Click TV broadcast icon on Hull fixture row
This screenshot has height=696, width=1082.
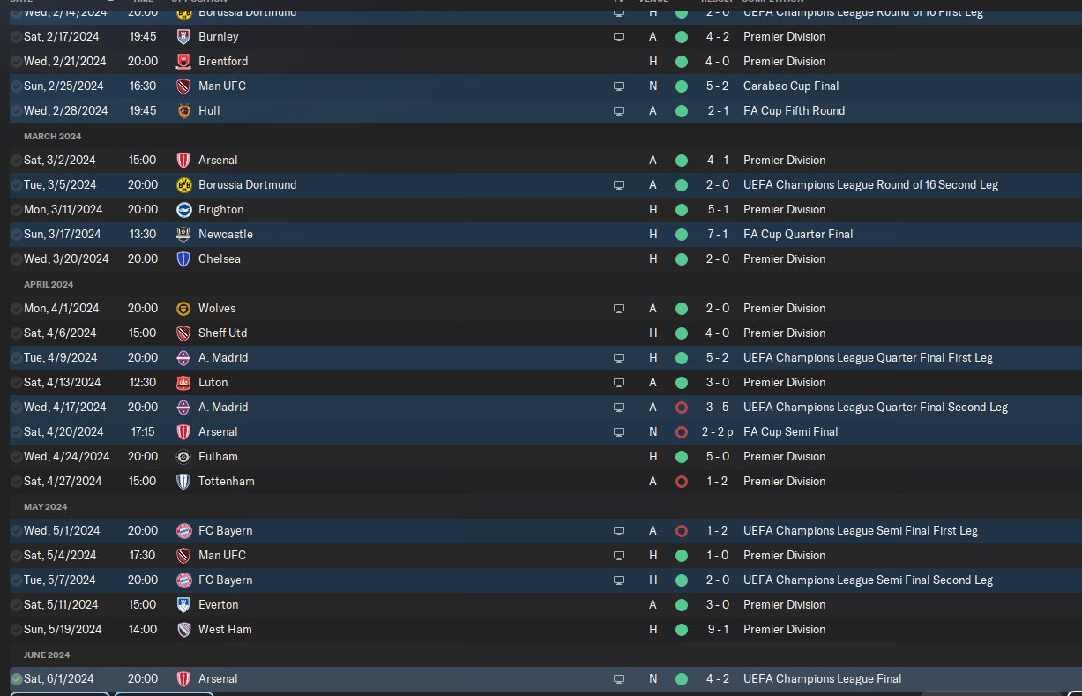click(x=619, y=111)
